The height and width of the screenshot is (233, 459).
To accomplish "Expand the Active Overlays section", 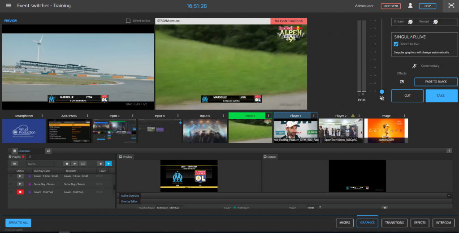I will (x=449, y=196).
